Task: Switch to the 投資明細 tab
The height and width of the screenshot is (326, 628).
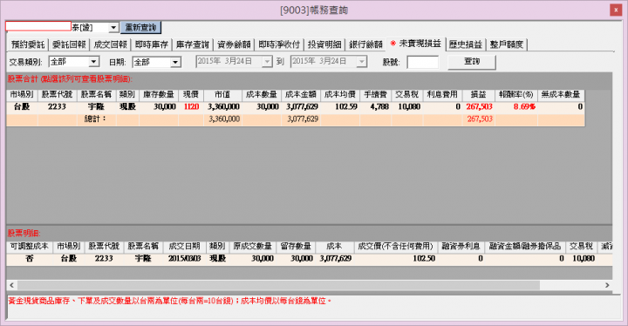Action: point(324,44)
